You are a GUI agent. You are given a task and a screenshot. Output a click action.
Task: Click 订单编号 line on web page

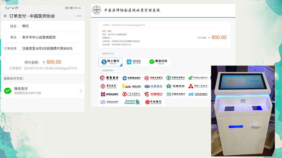click(x=123, y=25)
